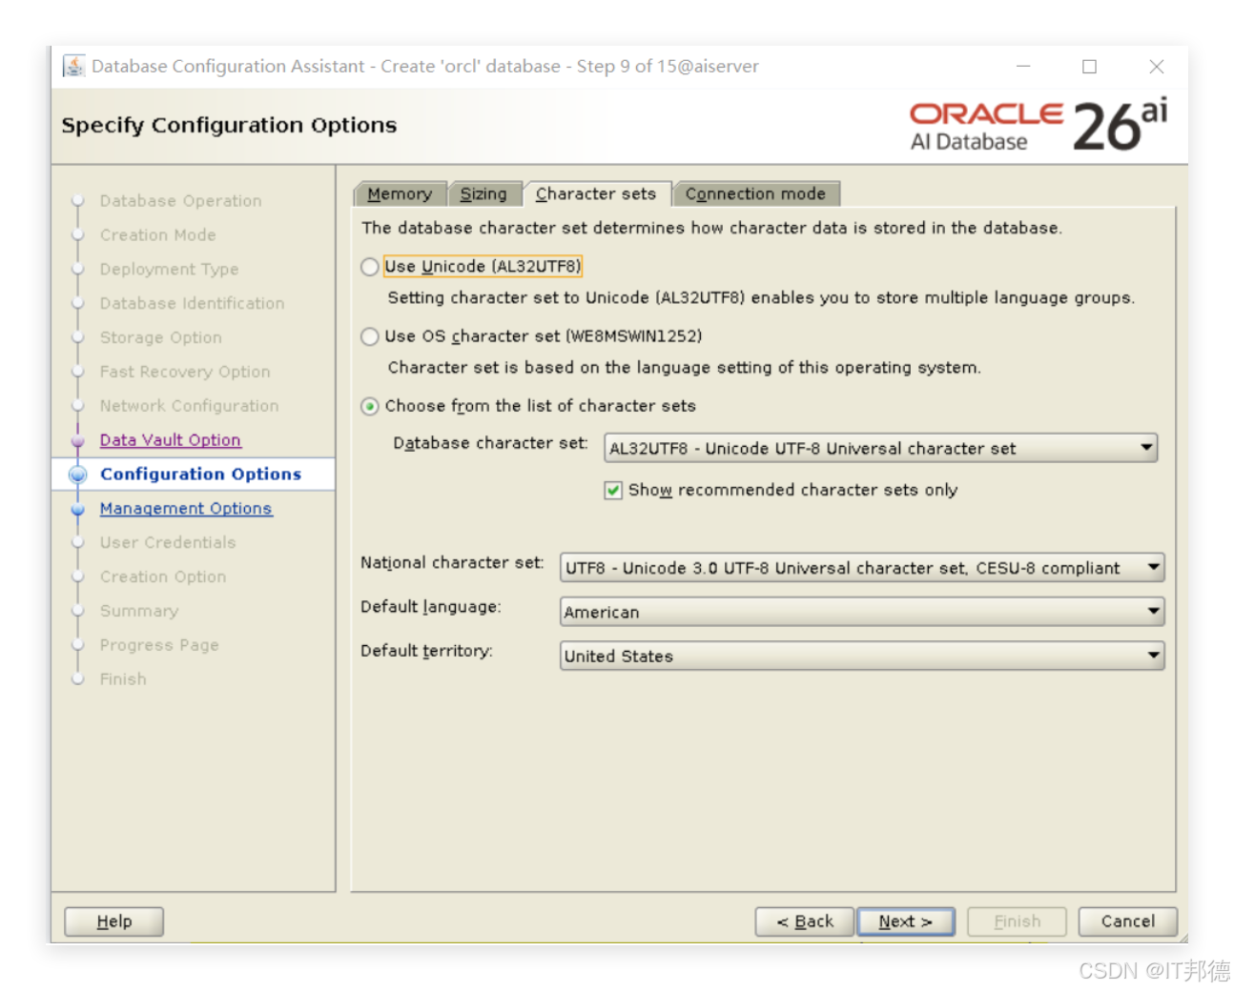
Task: Click the 'Default territory:' label
Action: [x=426, y=651]
